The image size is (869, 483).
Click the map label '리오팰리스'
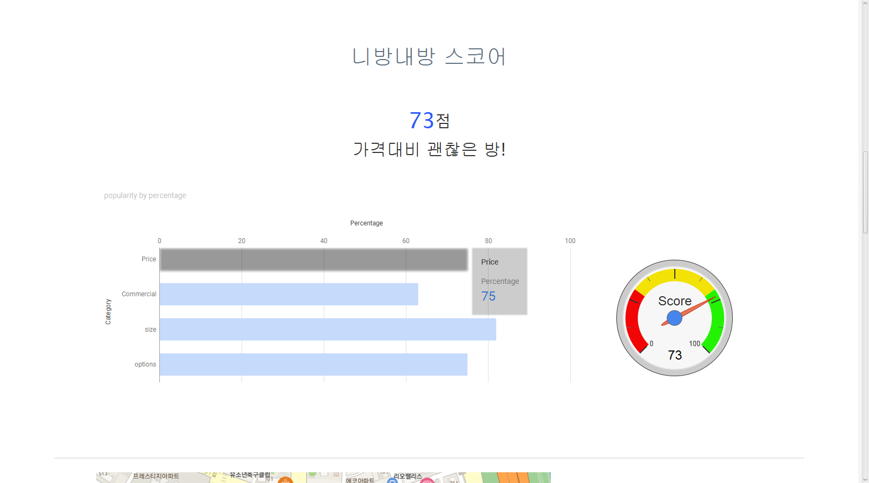[x=408, y=477]
